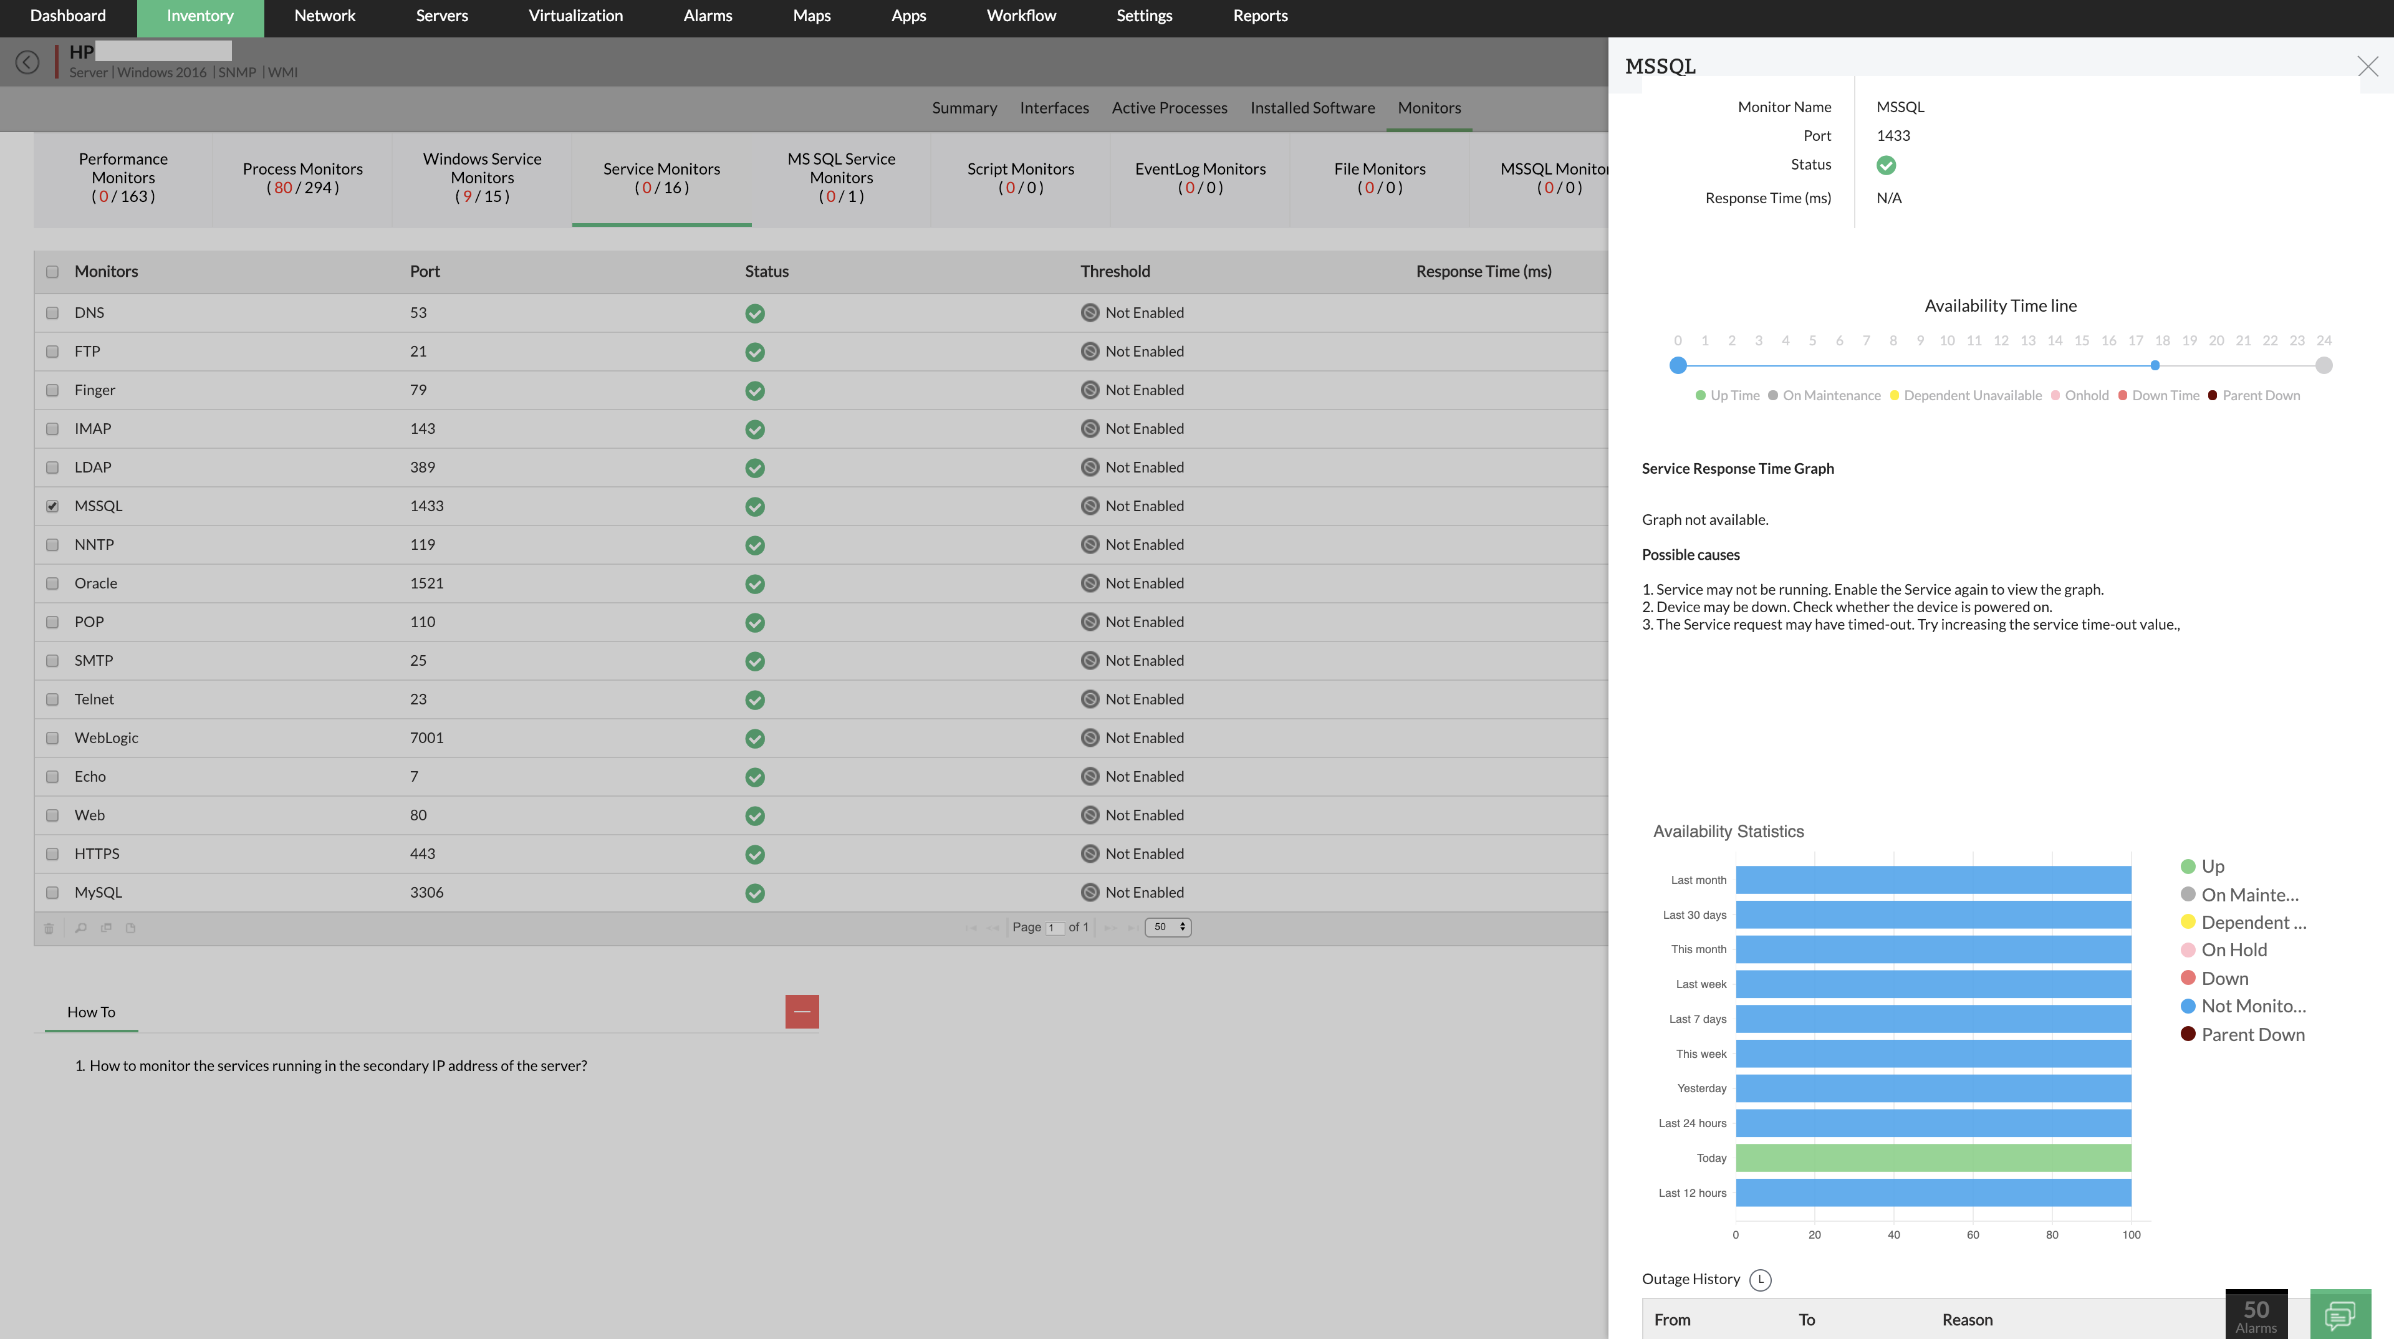
Task: Edit the page number input field
Action: tap(1055, 926)
